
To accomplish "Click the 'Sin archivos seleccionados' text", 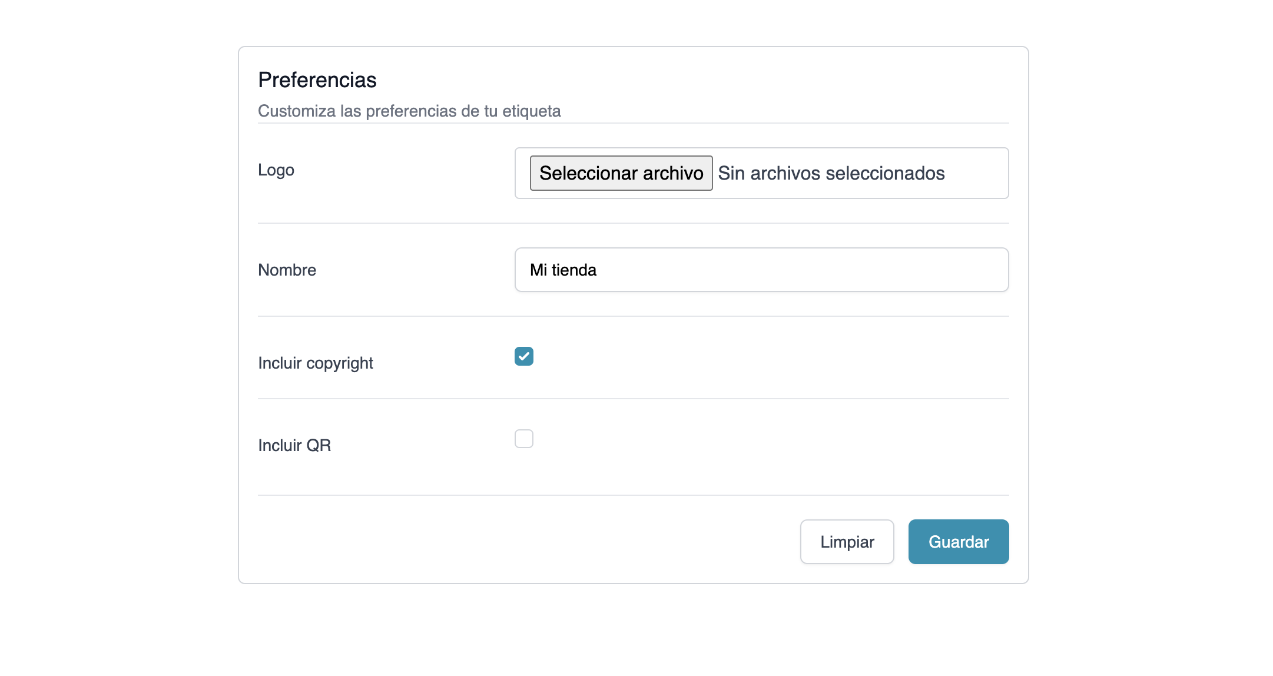I will 831,173.
